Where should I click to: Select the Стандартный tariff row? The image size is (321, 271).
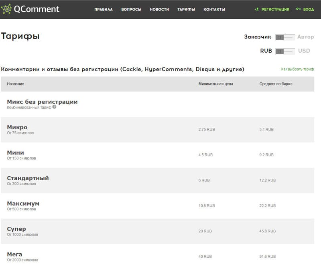tap(28, 178)
